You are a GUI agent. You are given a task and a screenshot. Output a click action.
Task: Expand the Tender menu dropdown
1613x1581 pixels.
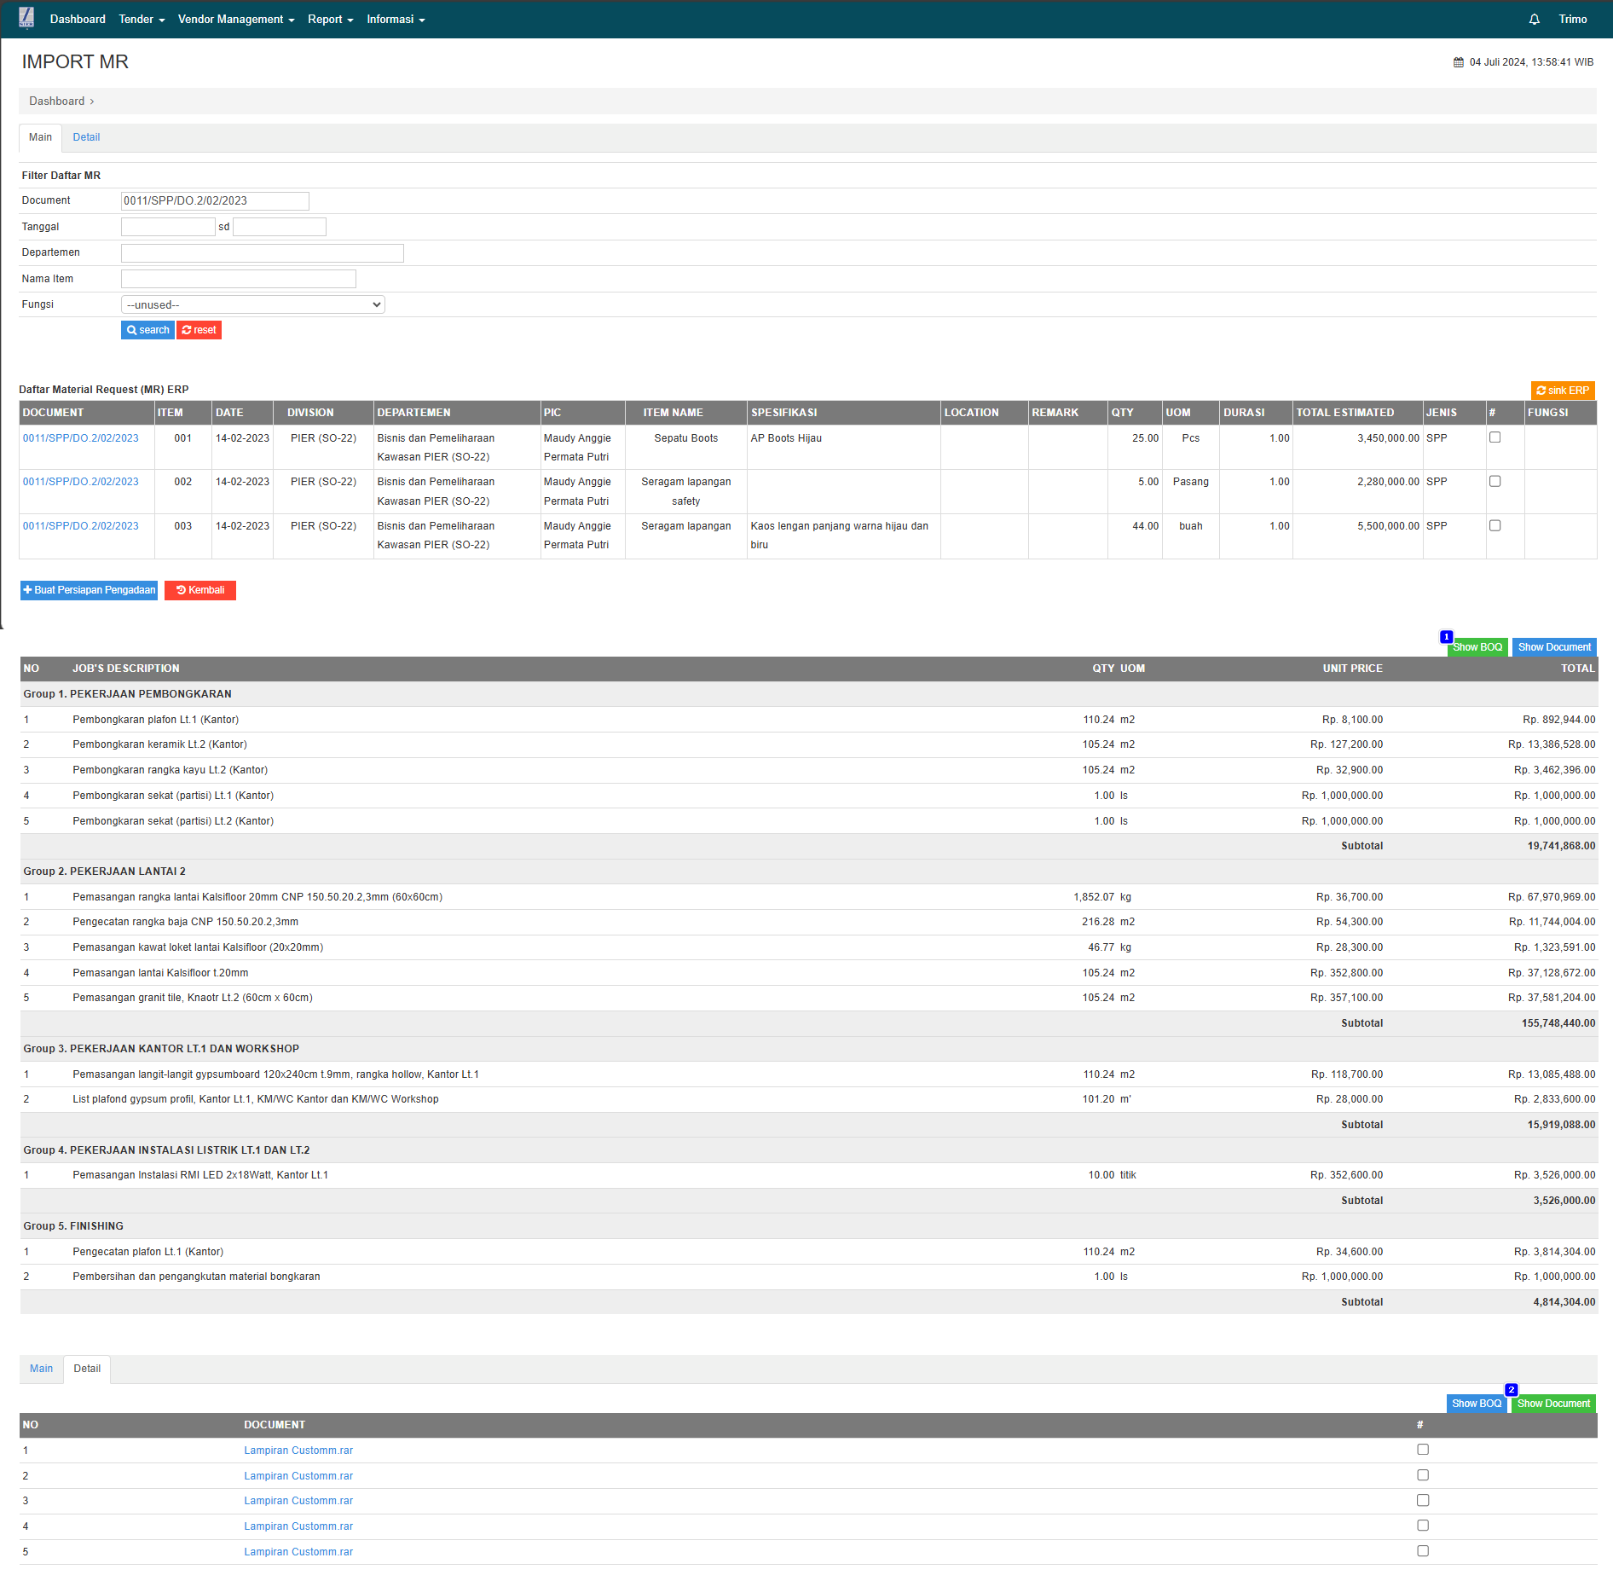pyautogui.click(x=142, y=20)
